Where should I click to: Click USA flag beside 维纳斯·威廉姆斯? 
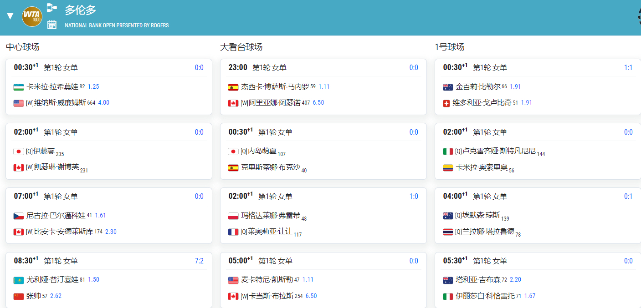[x=19, y=103]
